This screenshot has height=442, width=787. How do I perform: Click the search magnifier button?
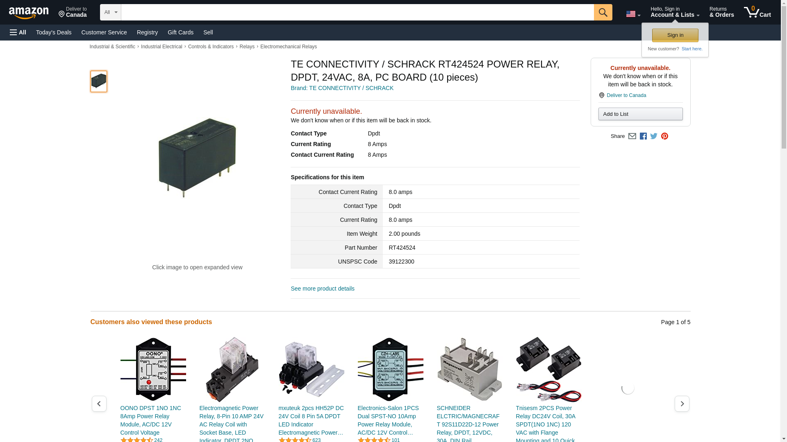603,12
